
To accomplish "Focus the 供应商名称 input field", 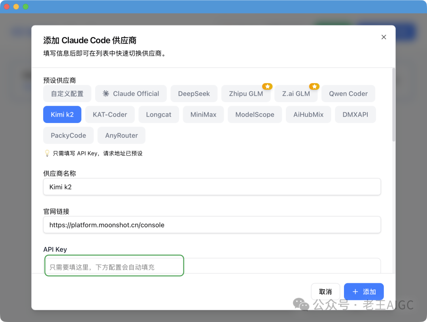I will pyautogui.click(x=212, y=187).
